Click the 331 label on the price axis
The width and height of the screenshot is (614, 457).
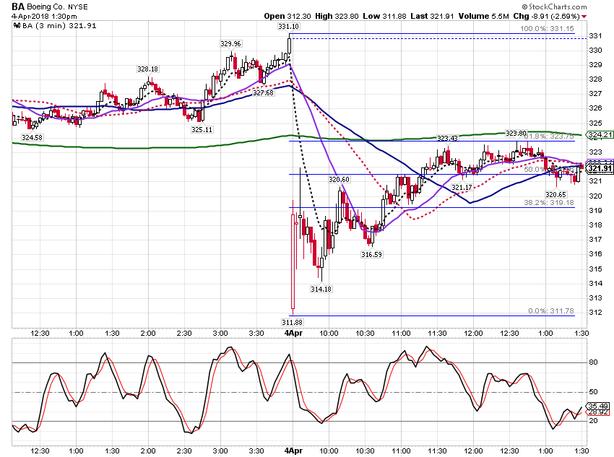coord(595,36)
